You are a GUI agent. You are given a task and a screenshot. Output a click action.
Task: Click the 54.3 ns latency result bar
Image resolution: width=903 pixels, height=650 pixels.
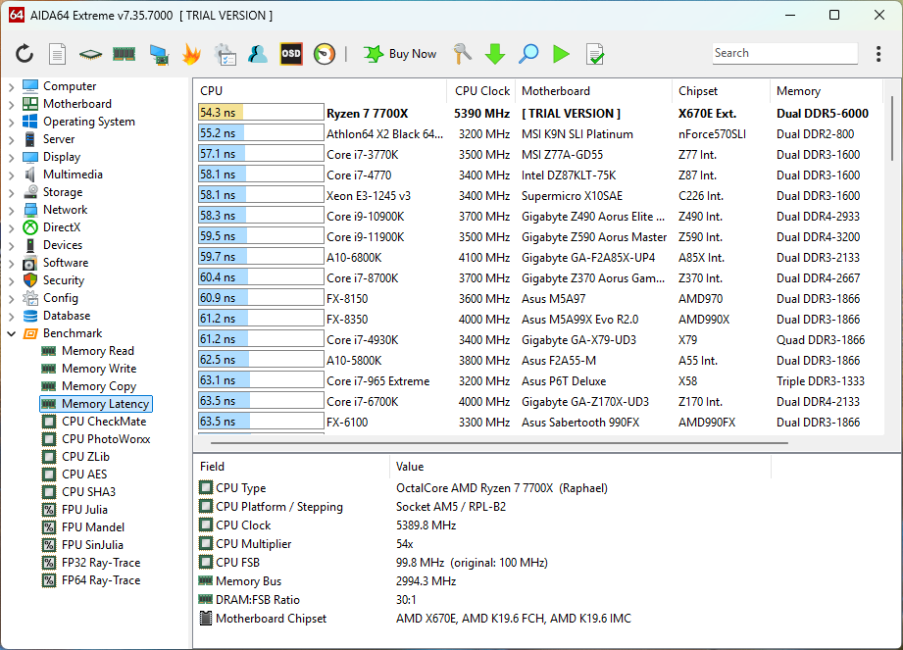[x=261, y=113]
